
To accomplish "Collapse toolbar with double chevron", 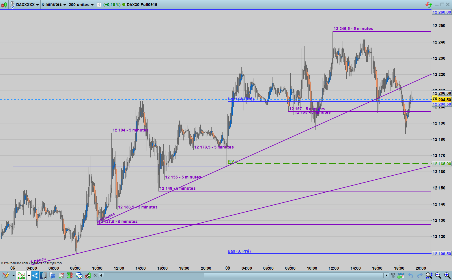I will [95, 275].
